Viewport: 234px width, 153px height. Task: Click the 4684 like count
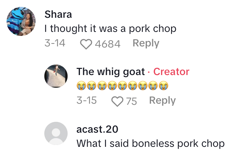coord(108,44)
